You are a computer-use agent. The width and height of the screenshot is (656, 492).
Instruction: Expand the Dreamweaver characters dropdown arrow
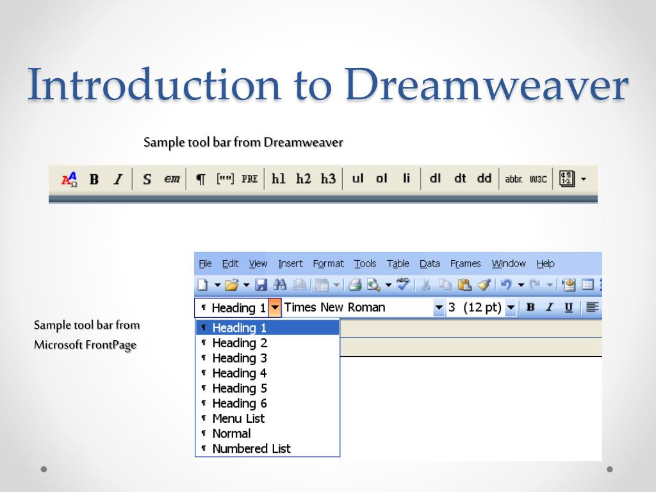[x=584, y=179]
